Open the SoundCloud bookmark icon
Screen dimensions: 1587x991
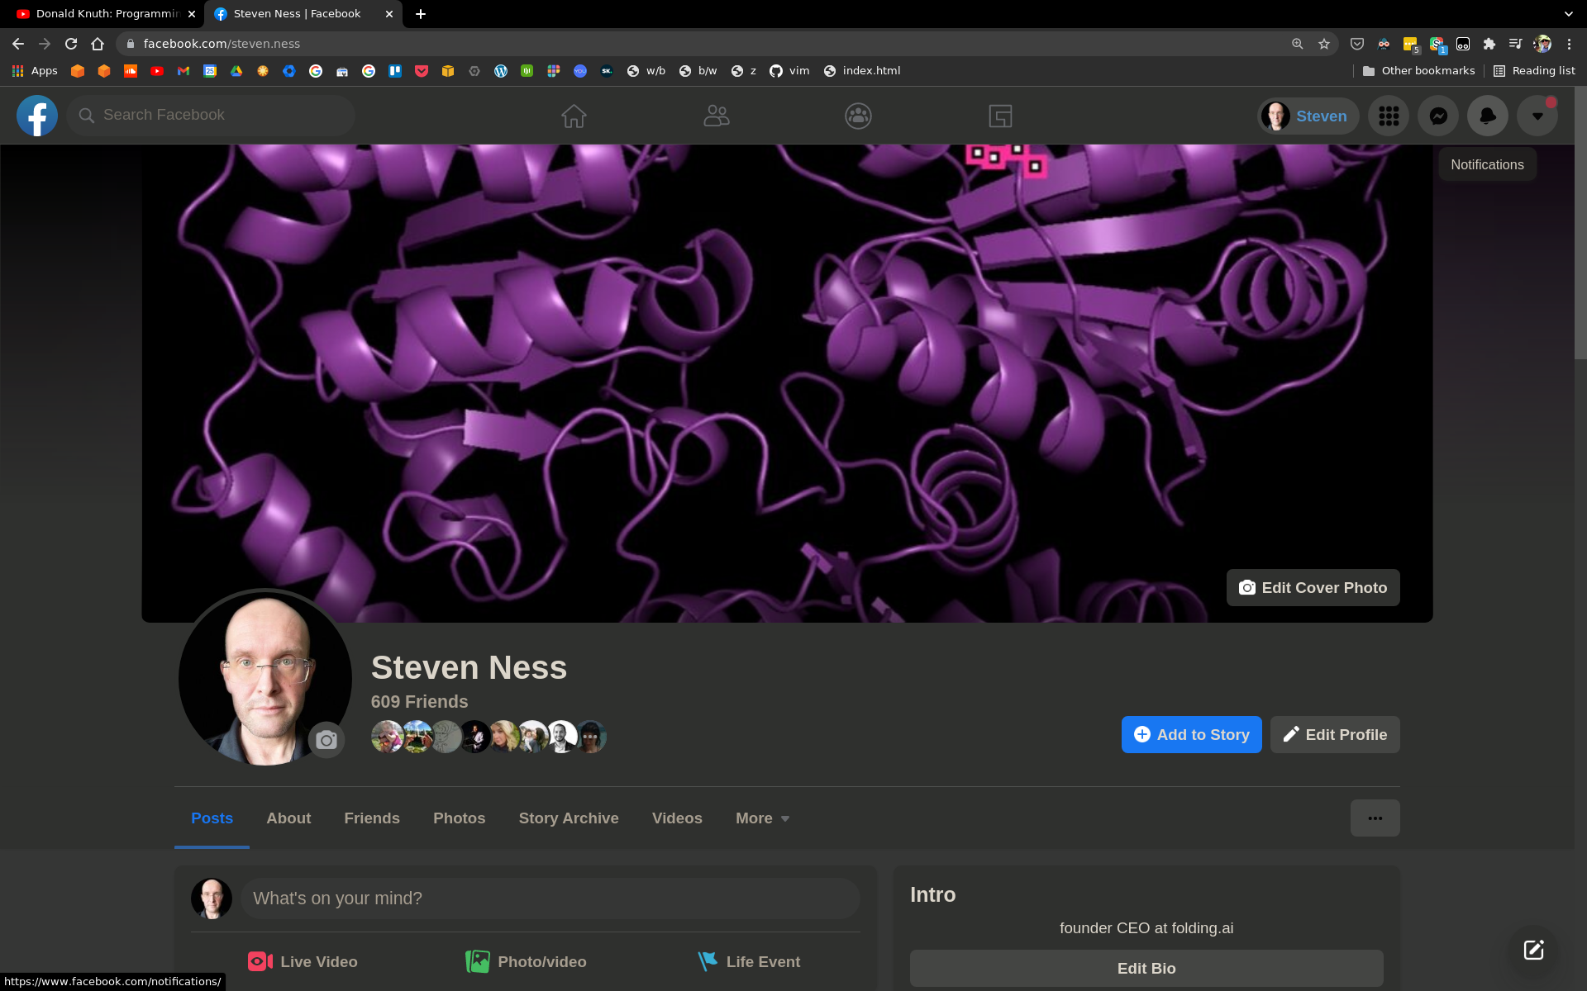pos(131,71)
